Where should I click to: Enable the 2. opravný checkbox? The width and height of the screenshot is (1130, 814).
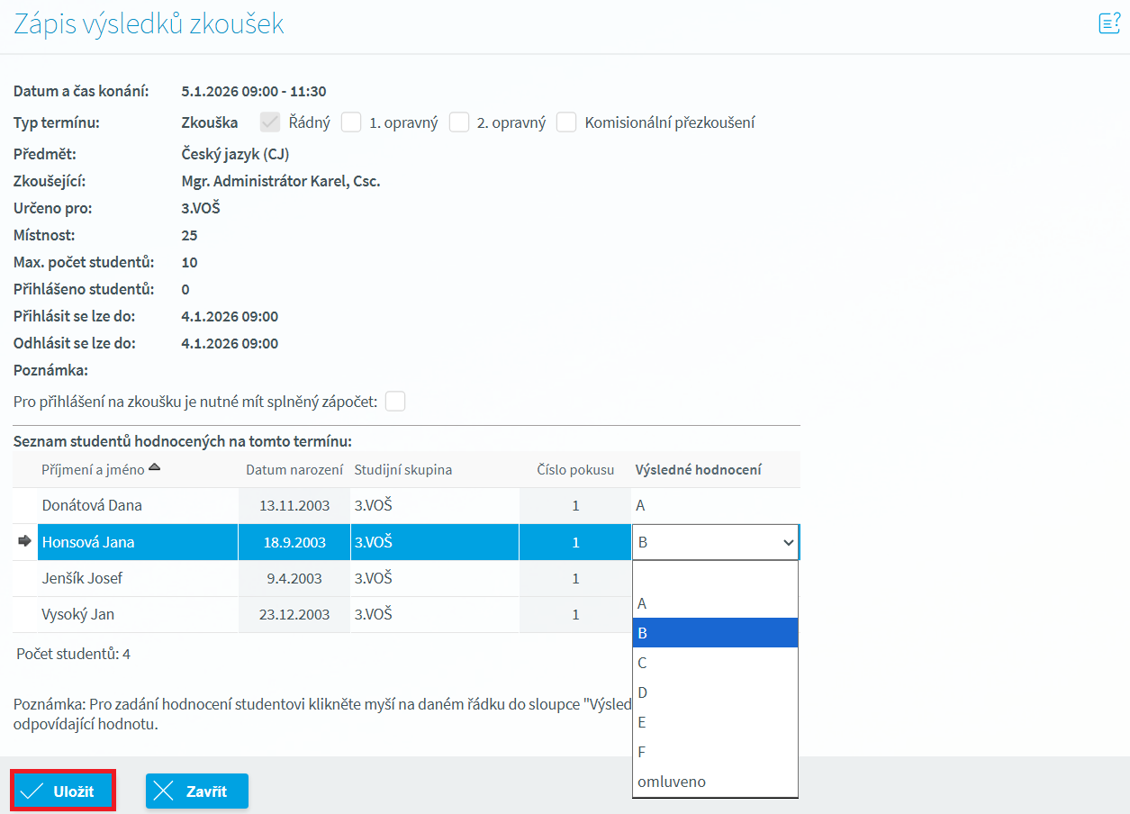coord(459,122)
